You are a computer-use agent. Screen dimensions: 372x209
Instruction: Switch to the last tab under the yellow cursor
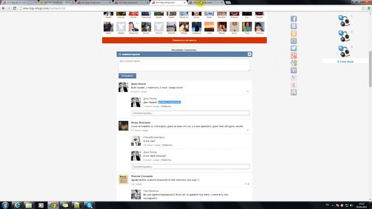[x=206, y=2]
